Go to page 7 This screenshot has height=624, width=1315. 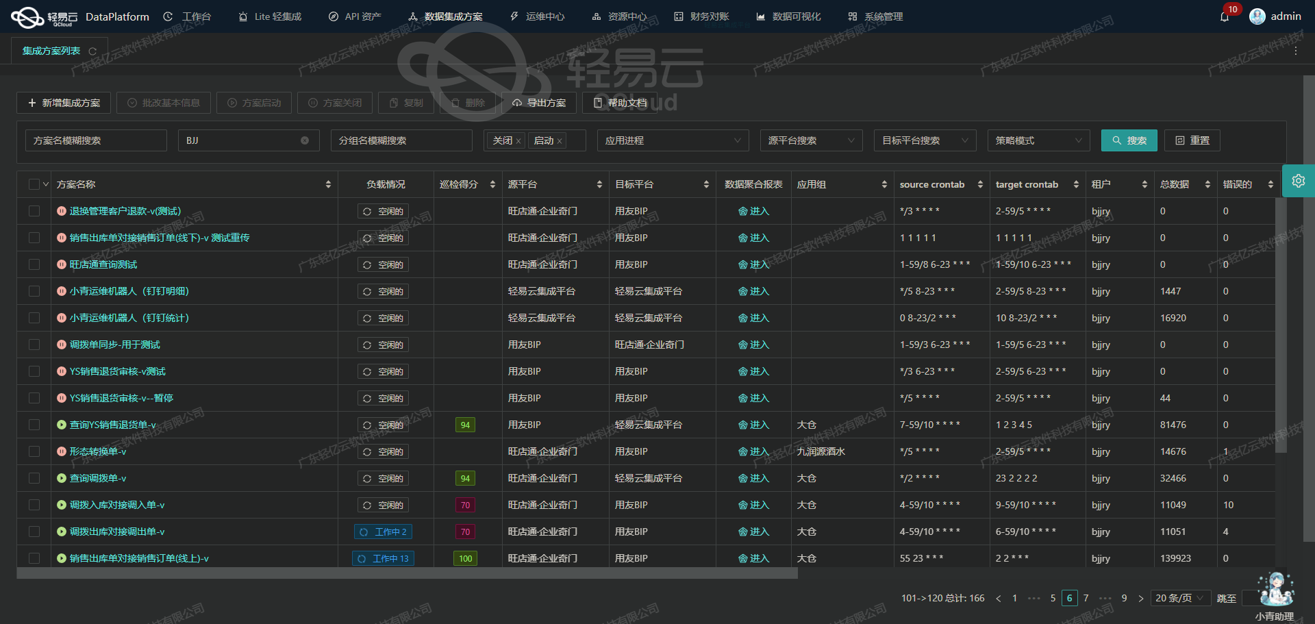click(x=1086, y=599)
